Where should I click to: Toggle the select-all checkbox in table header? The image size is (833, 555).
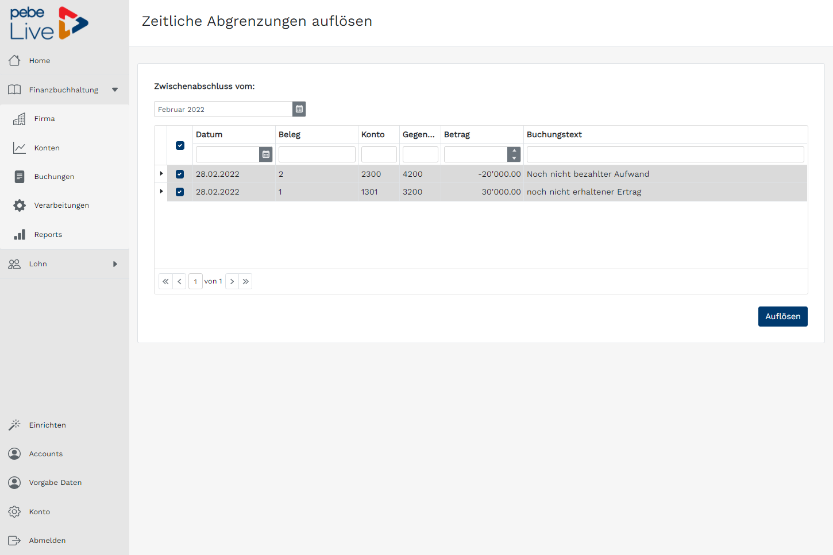point(180,146)
